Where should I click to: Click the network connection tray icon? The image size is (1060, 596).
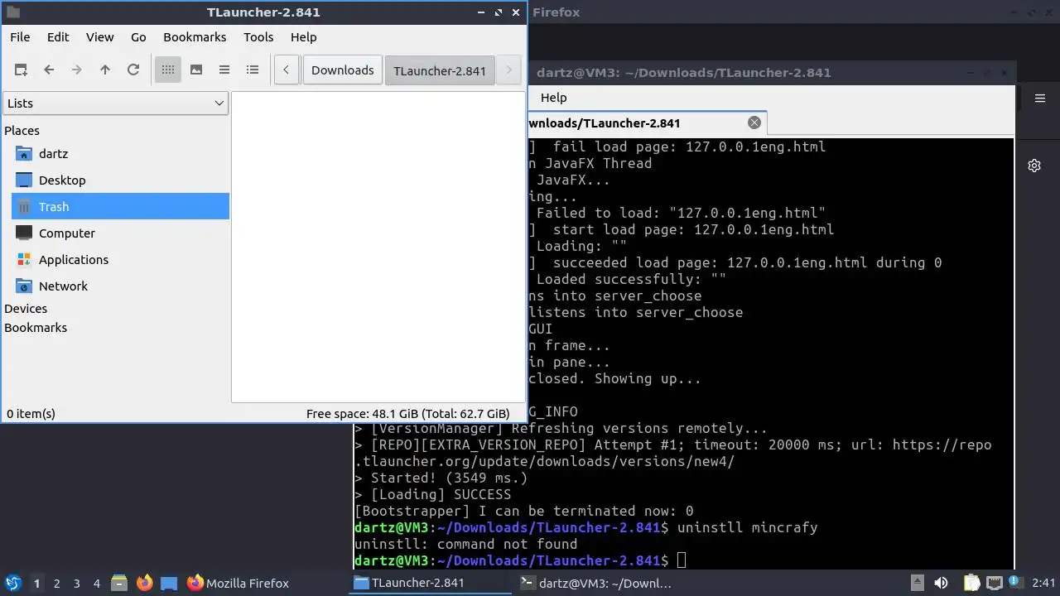[995, 583]
